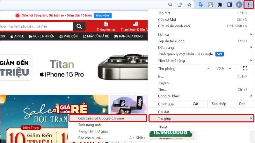Select Cửa sổ Mới menu item
255x143 pixels.
pos(201,20)
